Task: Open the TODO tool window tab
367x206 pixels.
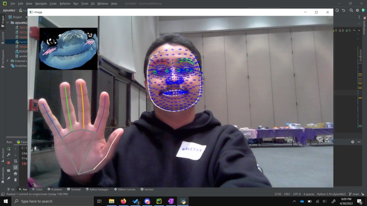Action: click(37, 189)
